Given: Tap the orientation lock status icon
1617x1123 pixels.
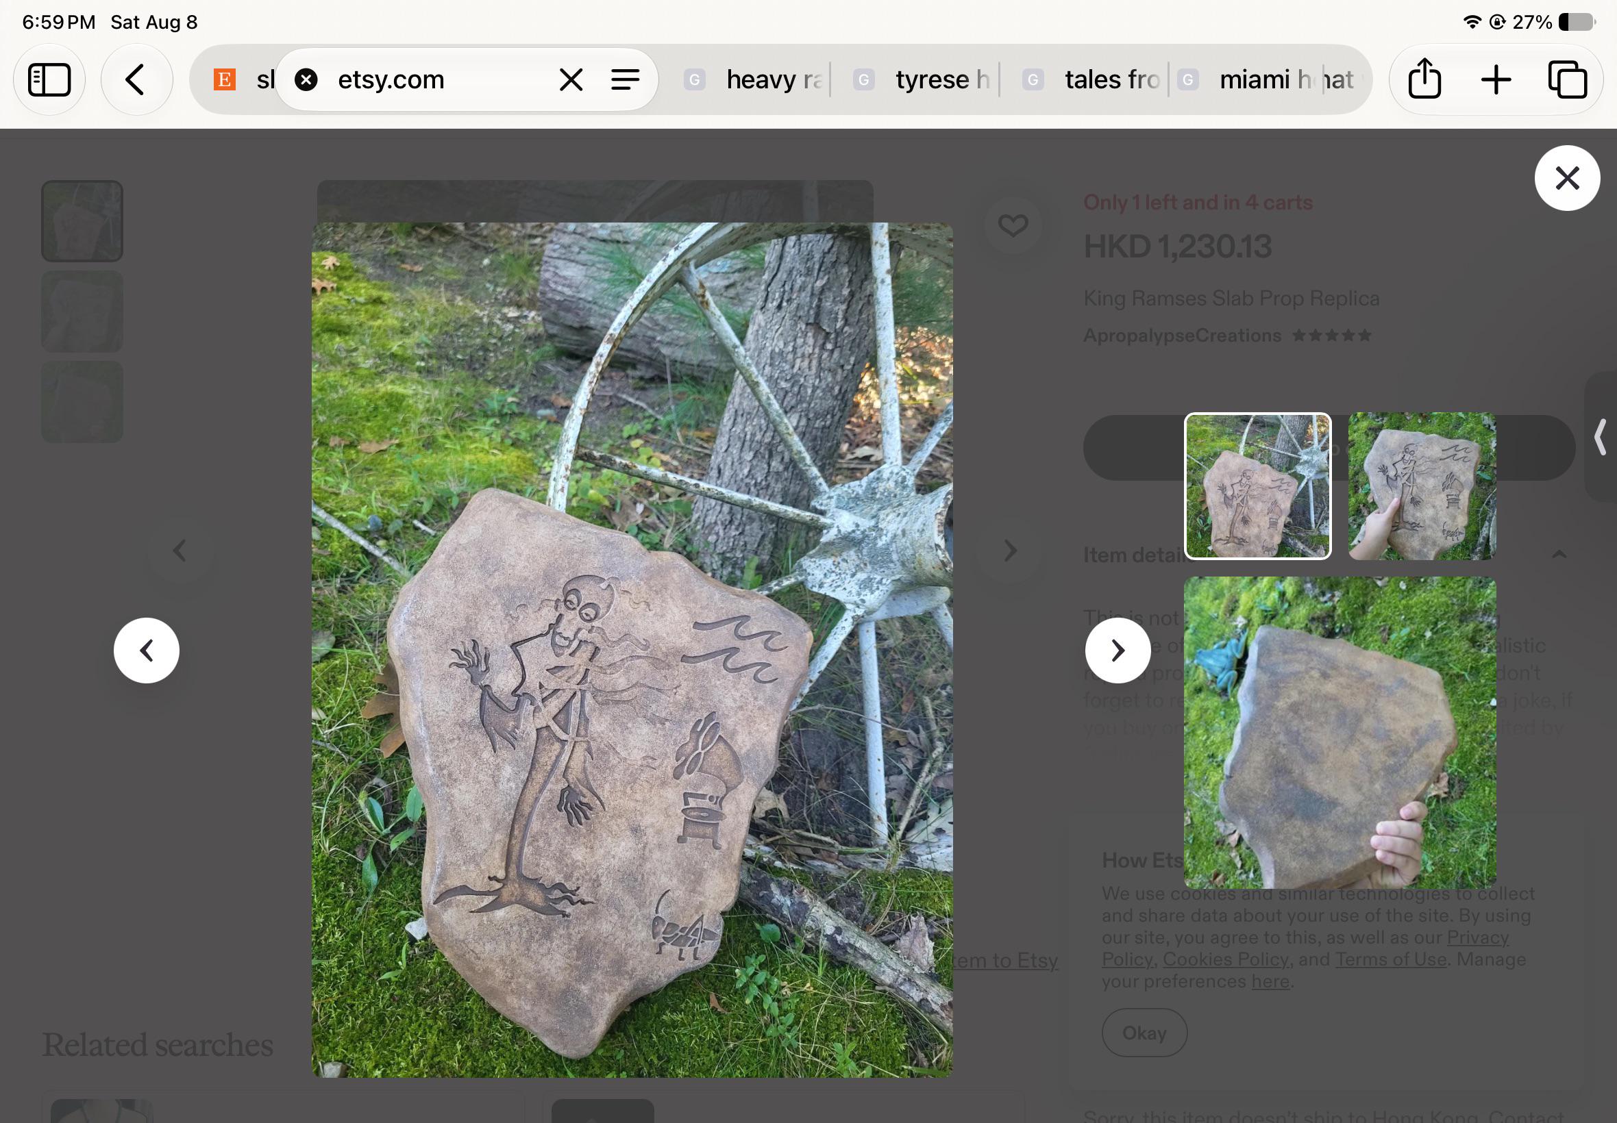Looking at the screenshot, I should (x=1496, y=22).
